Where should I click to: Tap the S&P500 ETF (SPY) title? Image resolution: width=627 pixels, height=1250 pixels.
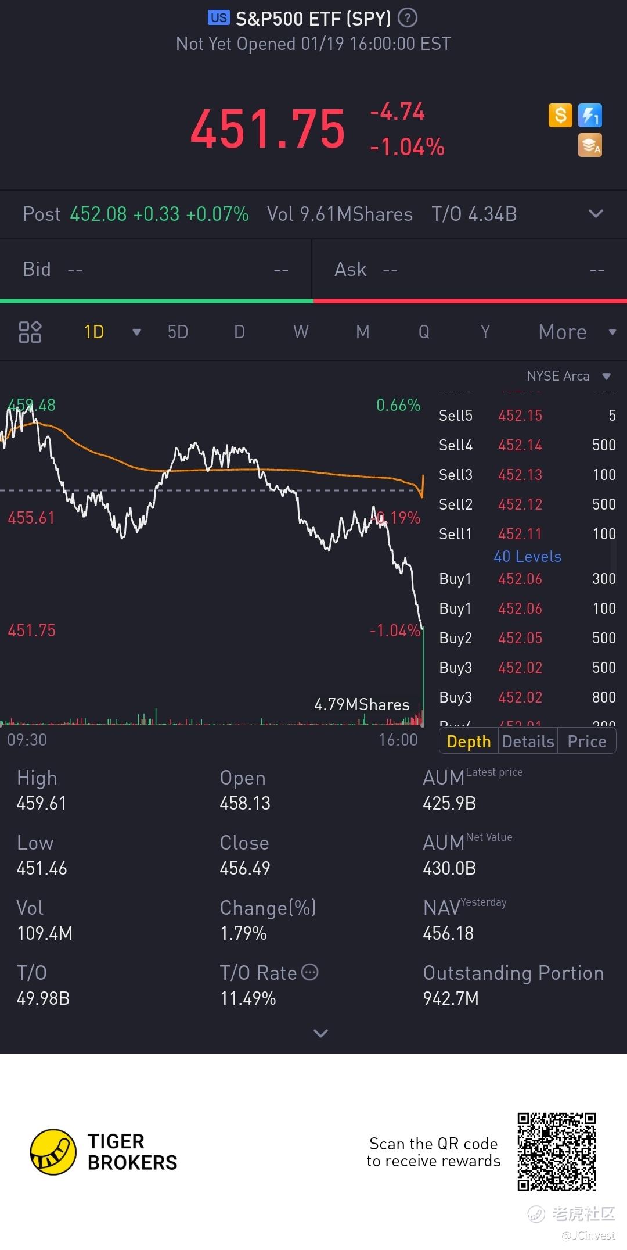(313, 19)
